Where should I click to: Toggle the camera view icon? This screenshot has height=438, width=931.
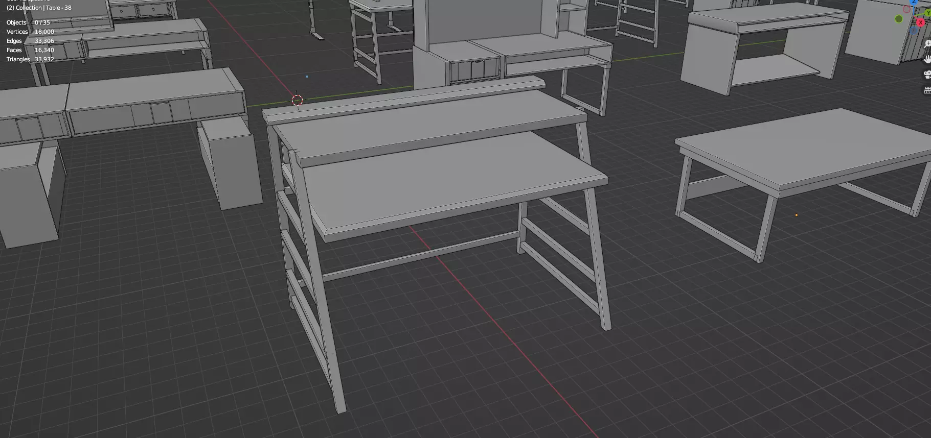tap(927, 75)
